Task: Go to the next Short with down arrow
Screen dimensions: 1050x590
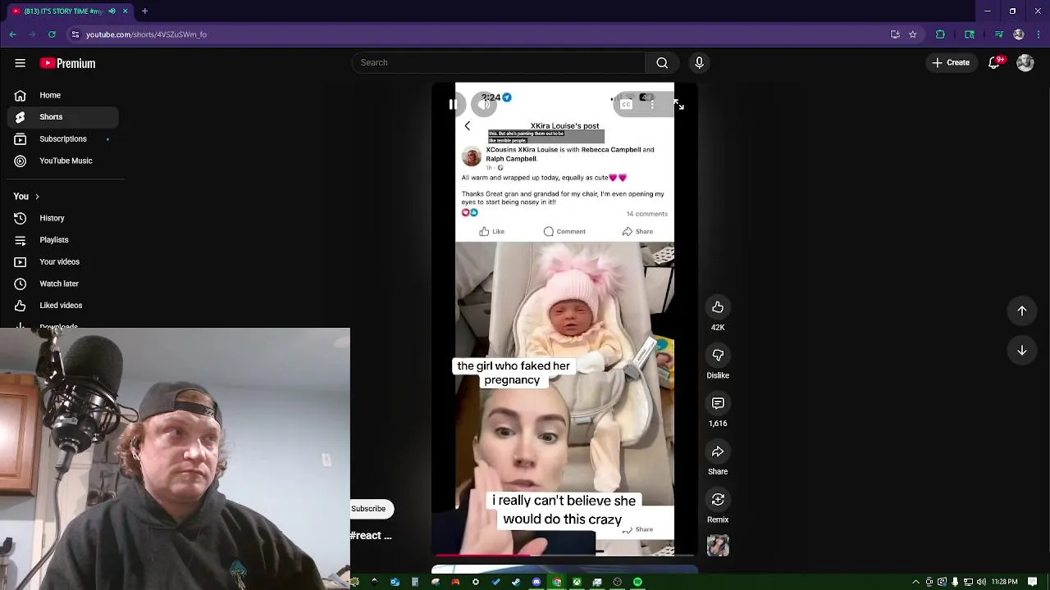Action: tap(1022, 351)
